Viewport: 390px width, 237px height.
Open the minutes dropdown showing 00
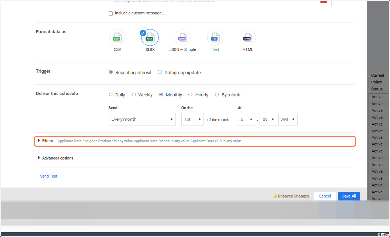[268, 119]
